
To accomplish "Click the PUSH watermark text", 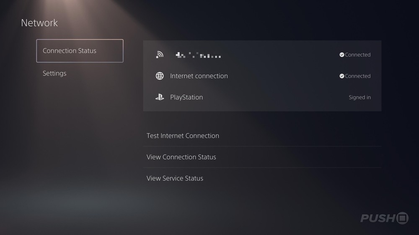I will click(x=378, y=218).
